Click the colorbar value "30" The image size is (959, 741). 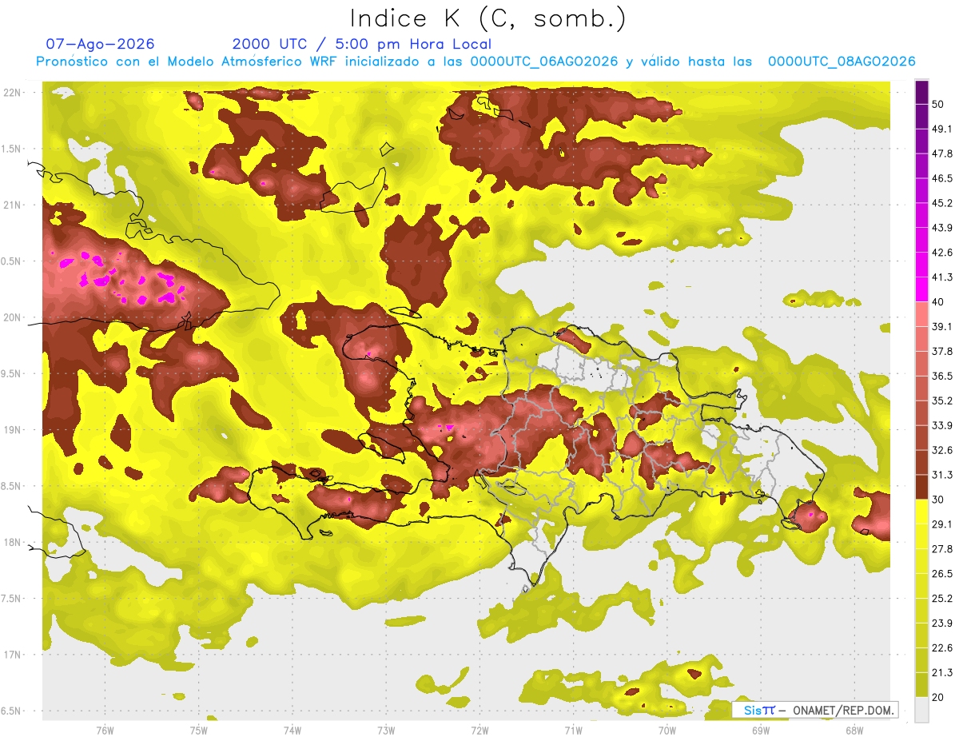point(938,500)
